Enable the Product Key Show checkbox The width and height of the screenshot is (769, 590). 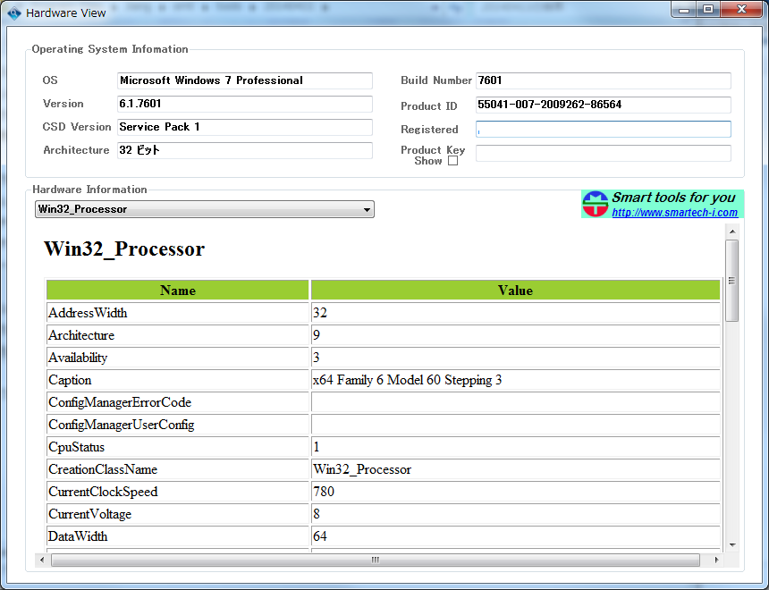452,162
